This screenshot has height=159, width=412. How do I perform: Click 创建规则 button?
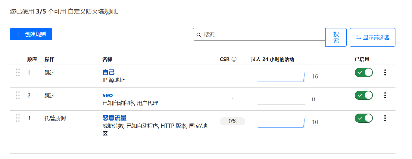pyautogui.click(x=31, y=34)
